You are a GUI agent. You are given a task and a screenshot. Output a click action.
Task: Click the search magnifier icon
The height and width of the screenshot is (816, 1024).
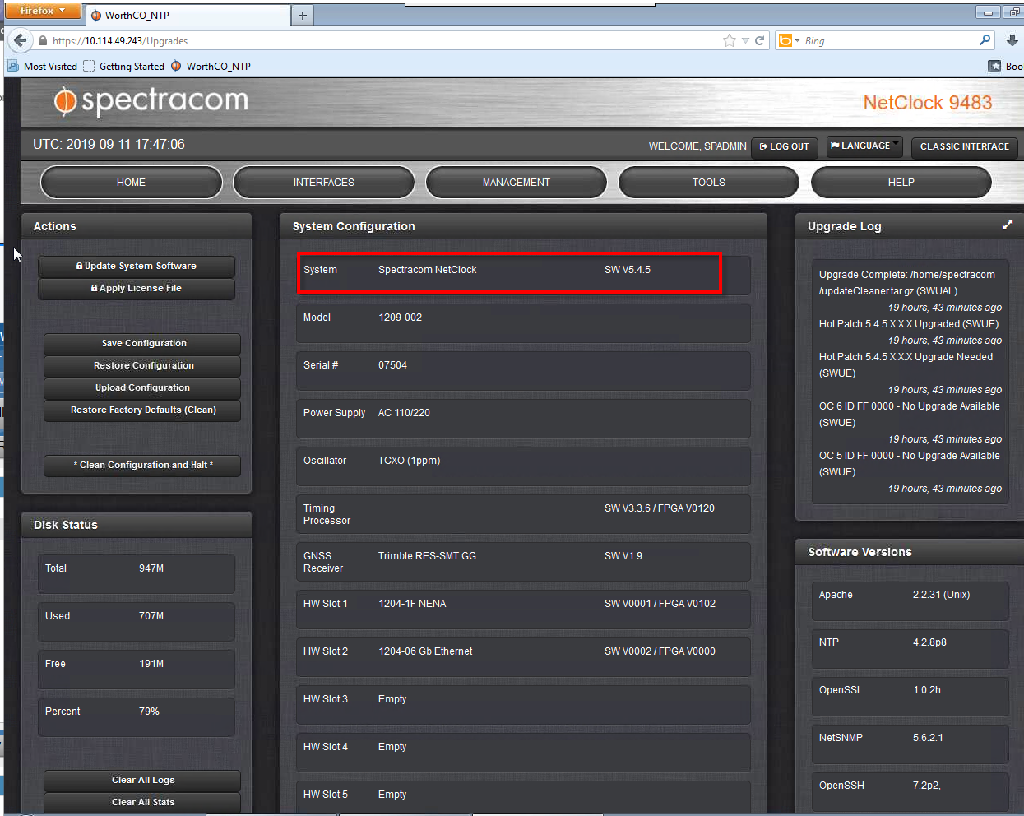985,40
